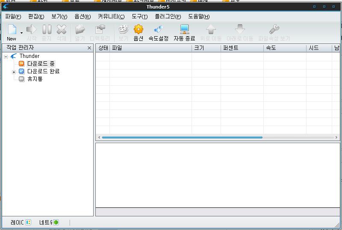This screenshot has height=230, width=342.
Task: Open 옵션 via the gear icon
Action: click(x=138, y=29)
